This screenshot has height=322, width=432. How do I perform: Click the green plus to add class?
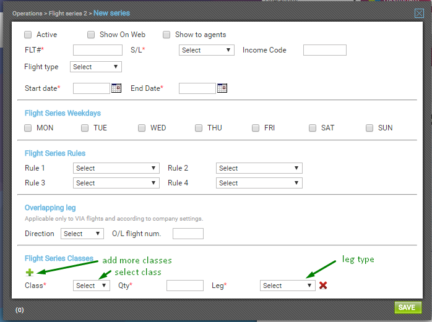click(x=29, y=272)
